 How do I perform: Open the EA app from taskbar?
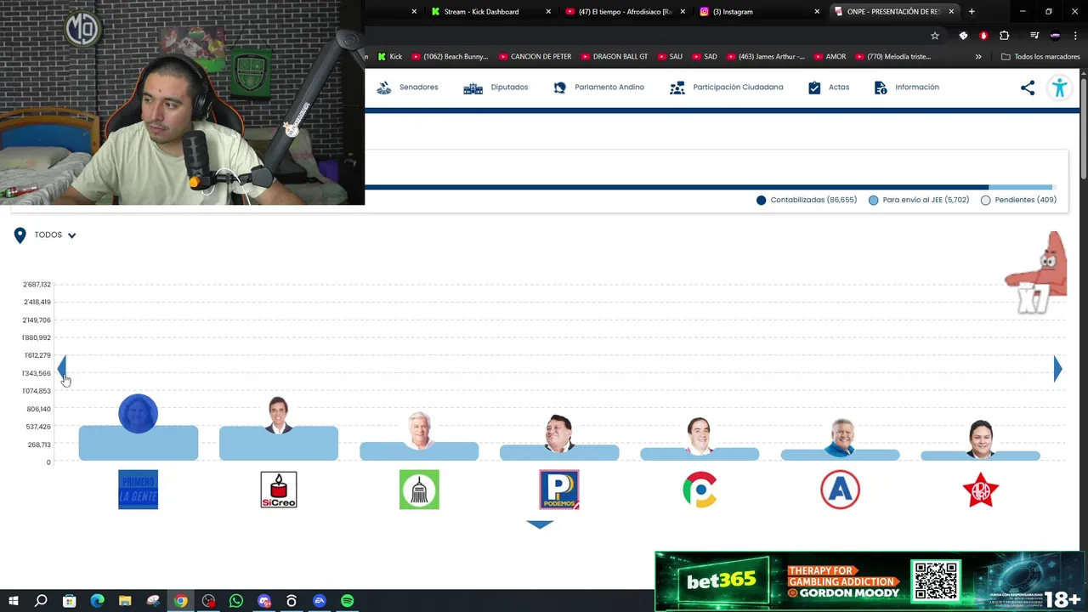pos(320,601)
